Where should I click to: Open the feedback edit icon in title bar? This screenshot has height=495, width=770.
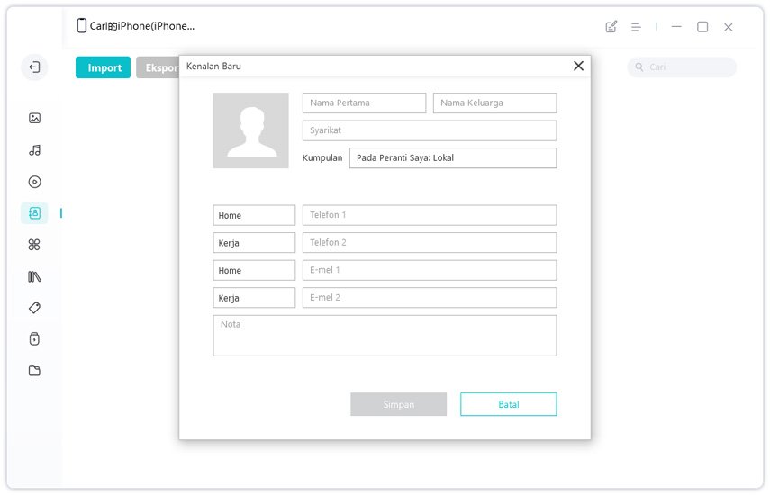tap(611, 27)
